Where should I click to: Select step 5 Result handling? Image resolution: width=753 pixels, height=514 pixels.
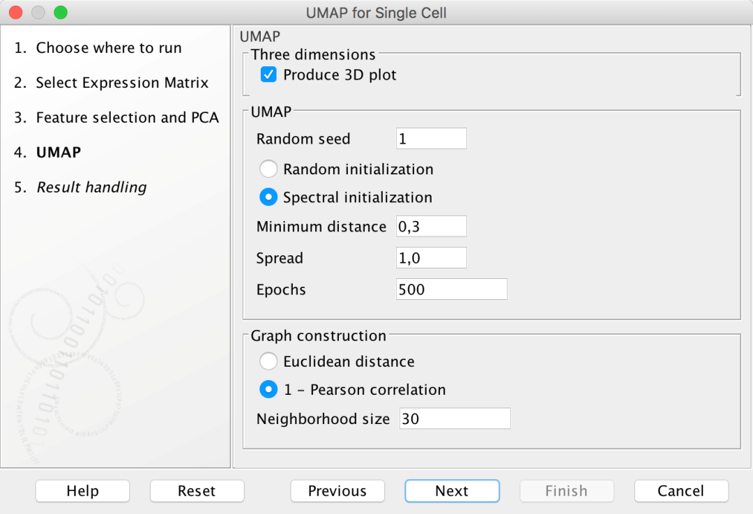91,188
